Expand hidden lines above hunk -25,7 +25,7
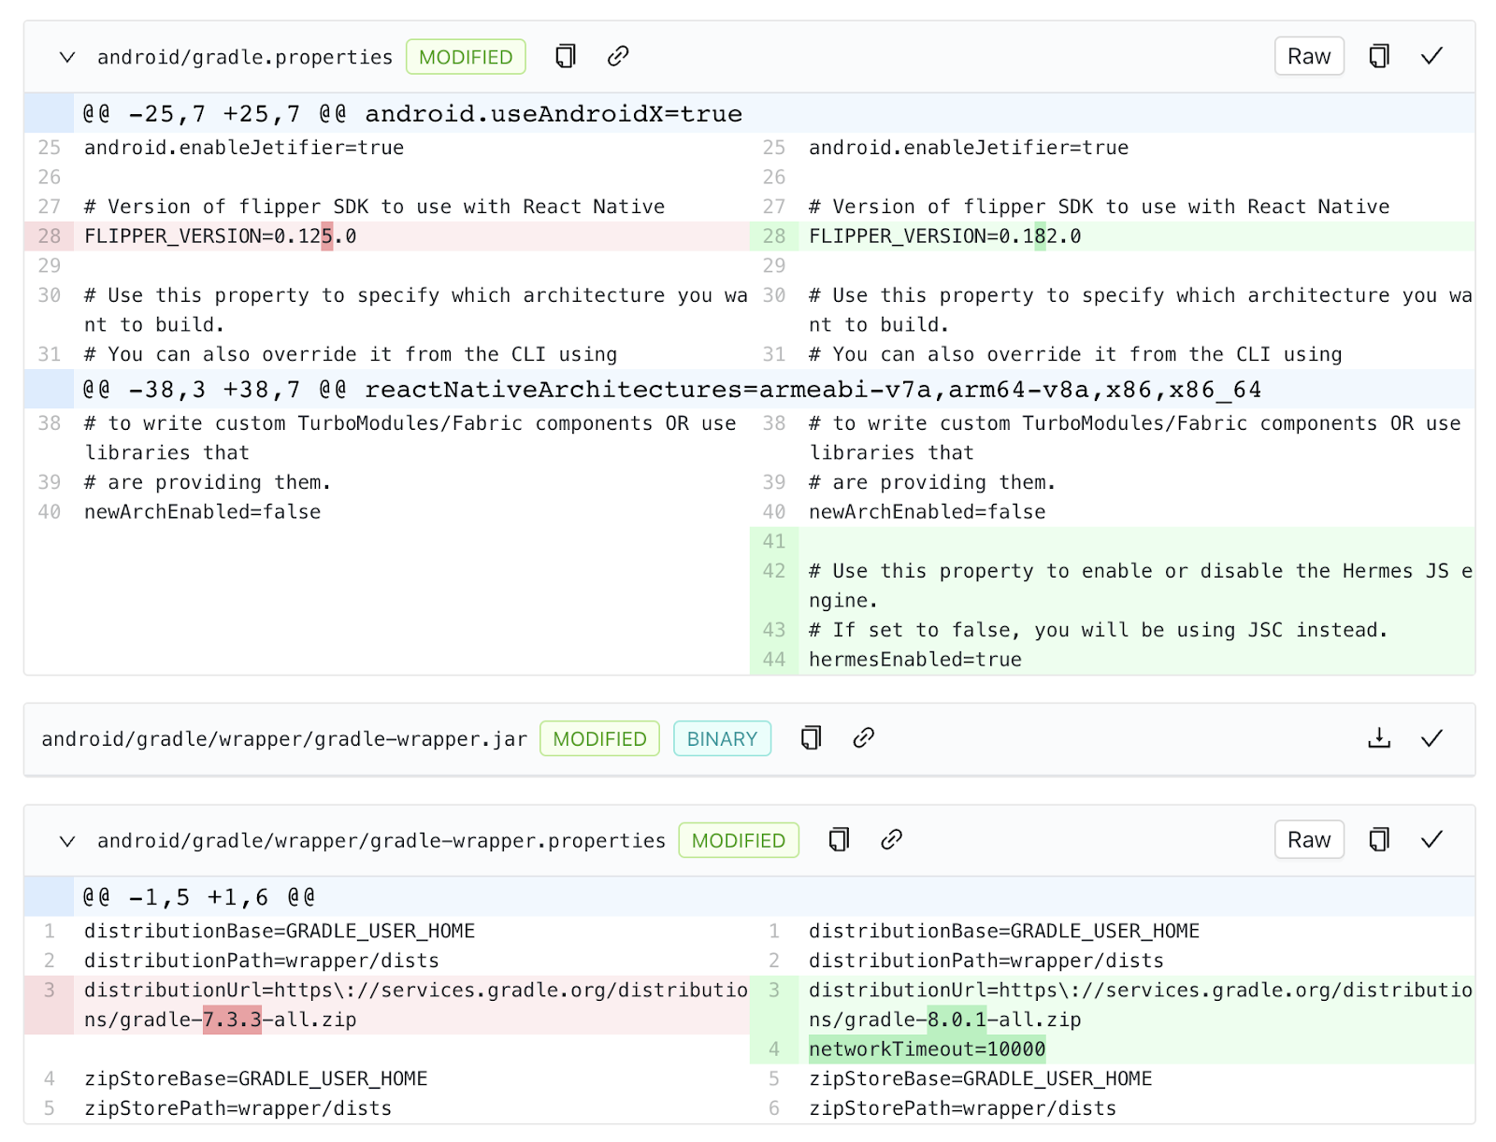Screen dimensions: 1496x1142 point(49,113)
